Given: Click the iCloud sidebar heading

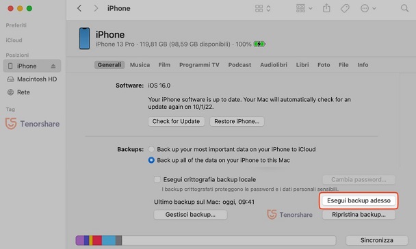Looking at the screenshot, I should (x=14, y=40).
